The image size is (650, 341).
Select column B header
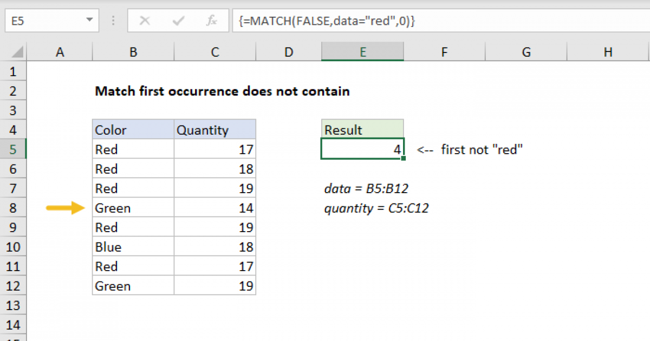[133, 52]
